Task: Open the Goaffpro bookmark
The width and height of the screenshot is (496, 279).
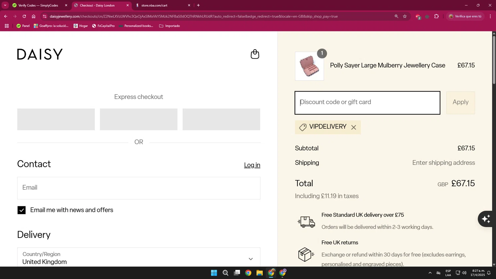Action: 51,26
